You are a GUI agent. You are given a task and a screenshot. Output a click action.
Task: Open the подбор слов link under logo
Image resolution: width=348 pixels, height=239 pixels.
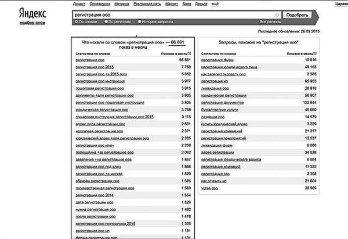[x=32, y=23]
